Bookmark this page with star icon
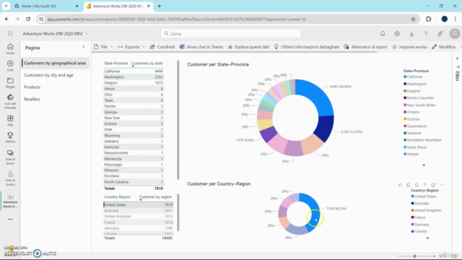Screen dimensions: 462x260 point(413,19)
